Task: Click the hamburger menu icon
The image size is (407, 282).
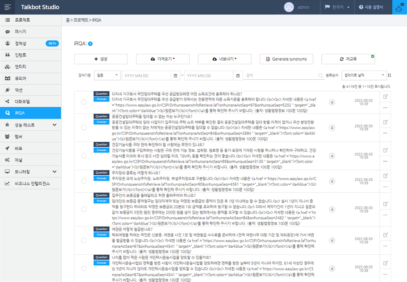Action: 7,7
